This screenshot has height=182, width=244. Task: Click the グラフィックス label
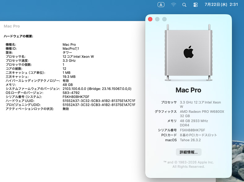coord(166,112)
